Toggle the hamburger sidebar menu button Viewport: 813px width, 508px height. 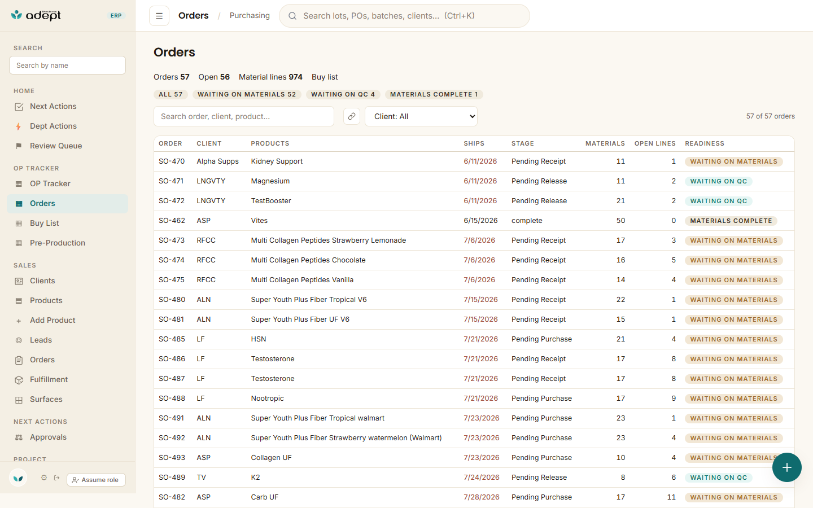pos(159,16)
